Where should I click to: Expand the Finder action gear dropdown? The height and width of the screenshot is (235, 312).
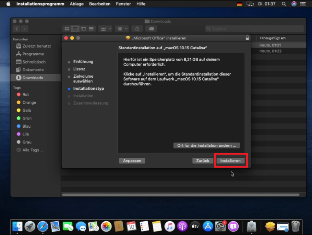122,29
